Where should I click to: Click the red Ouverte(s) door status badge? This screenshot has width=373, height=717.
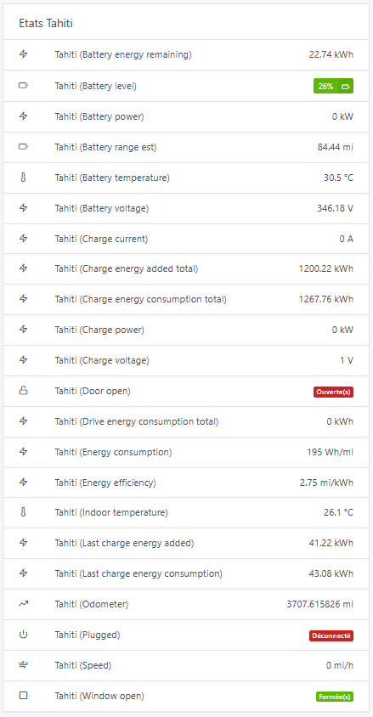pos(333,392)
